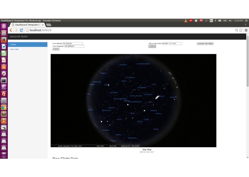Screen dimensions: 249x177
Task: Click the Your latitude input field
Action: (x=73, y=43)
